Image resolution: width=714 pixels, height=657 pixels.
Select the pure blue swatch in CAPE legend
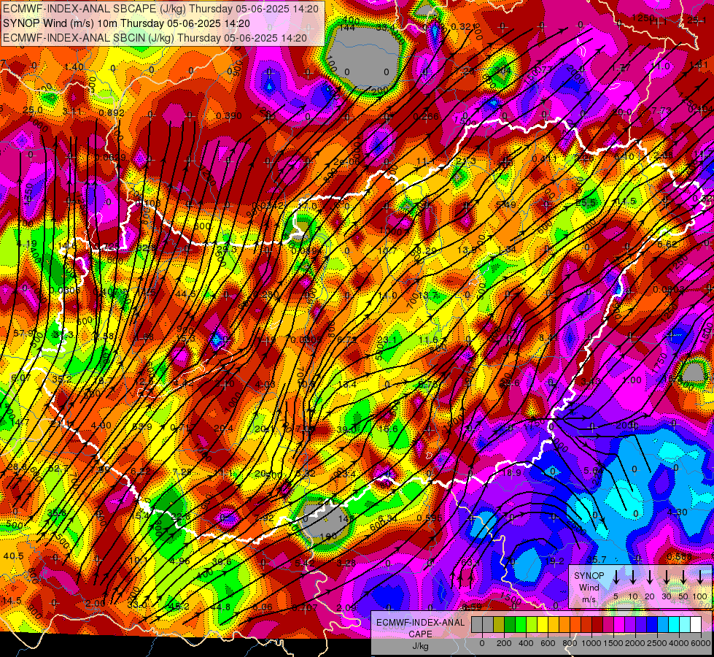click(x=652, y=625)
